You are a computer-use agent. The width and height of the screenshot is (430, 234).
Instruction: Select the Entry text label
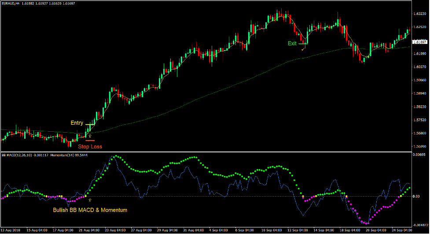pos(77,123)
